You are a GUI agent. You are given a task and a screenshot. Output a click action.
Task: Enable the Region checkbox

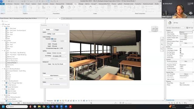tap(55, 30)
